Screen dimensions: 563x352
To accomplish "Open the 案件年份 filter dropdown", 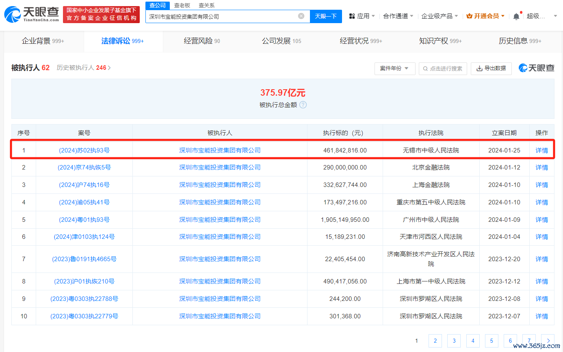I will 395,69.
